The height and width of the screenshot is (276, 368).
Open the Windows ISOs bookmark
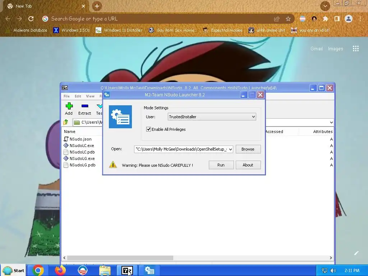pyautogui.click(x=72, y=30)
